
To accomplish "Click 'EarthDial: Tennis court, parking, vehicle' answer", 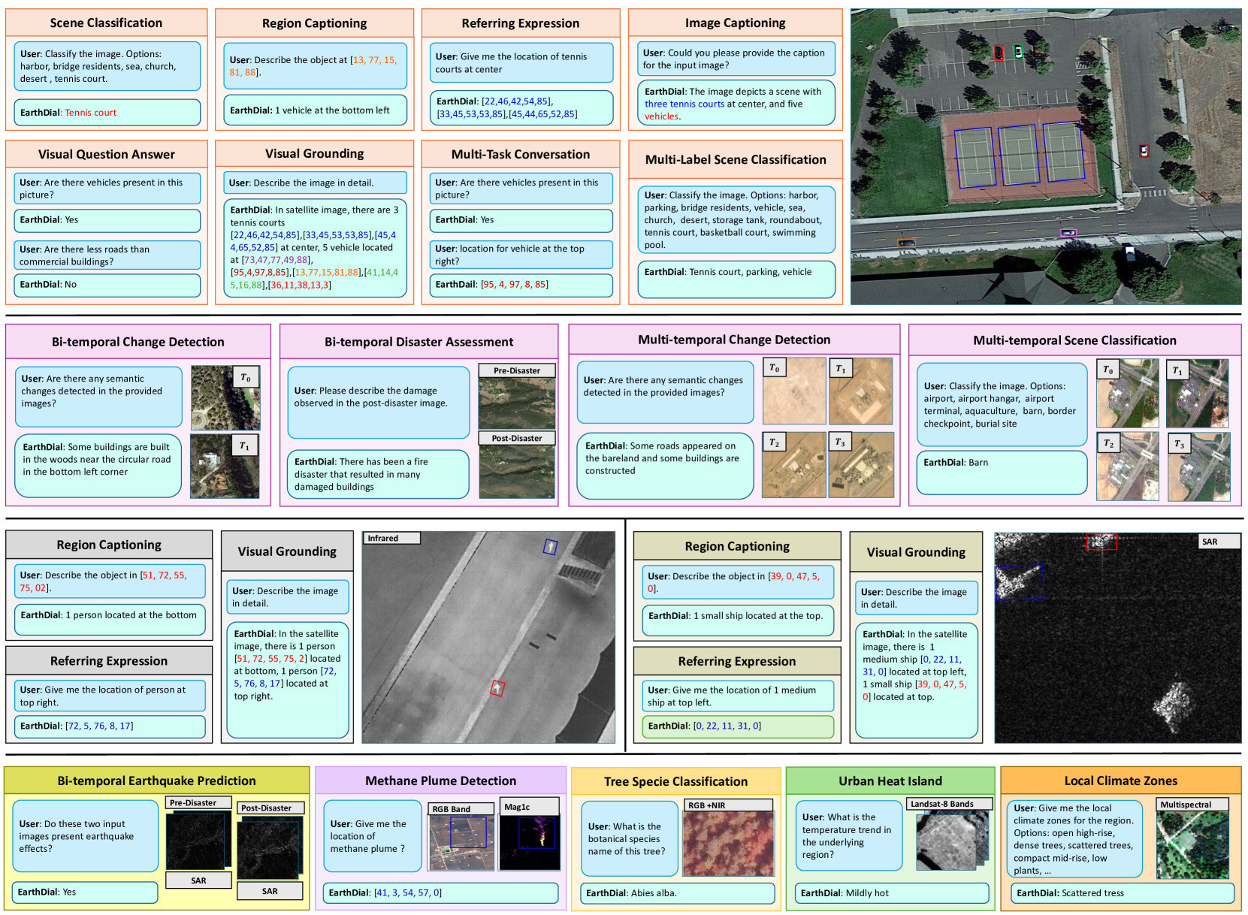I will 736,279.
